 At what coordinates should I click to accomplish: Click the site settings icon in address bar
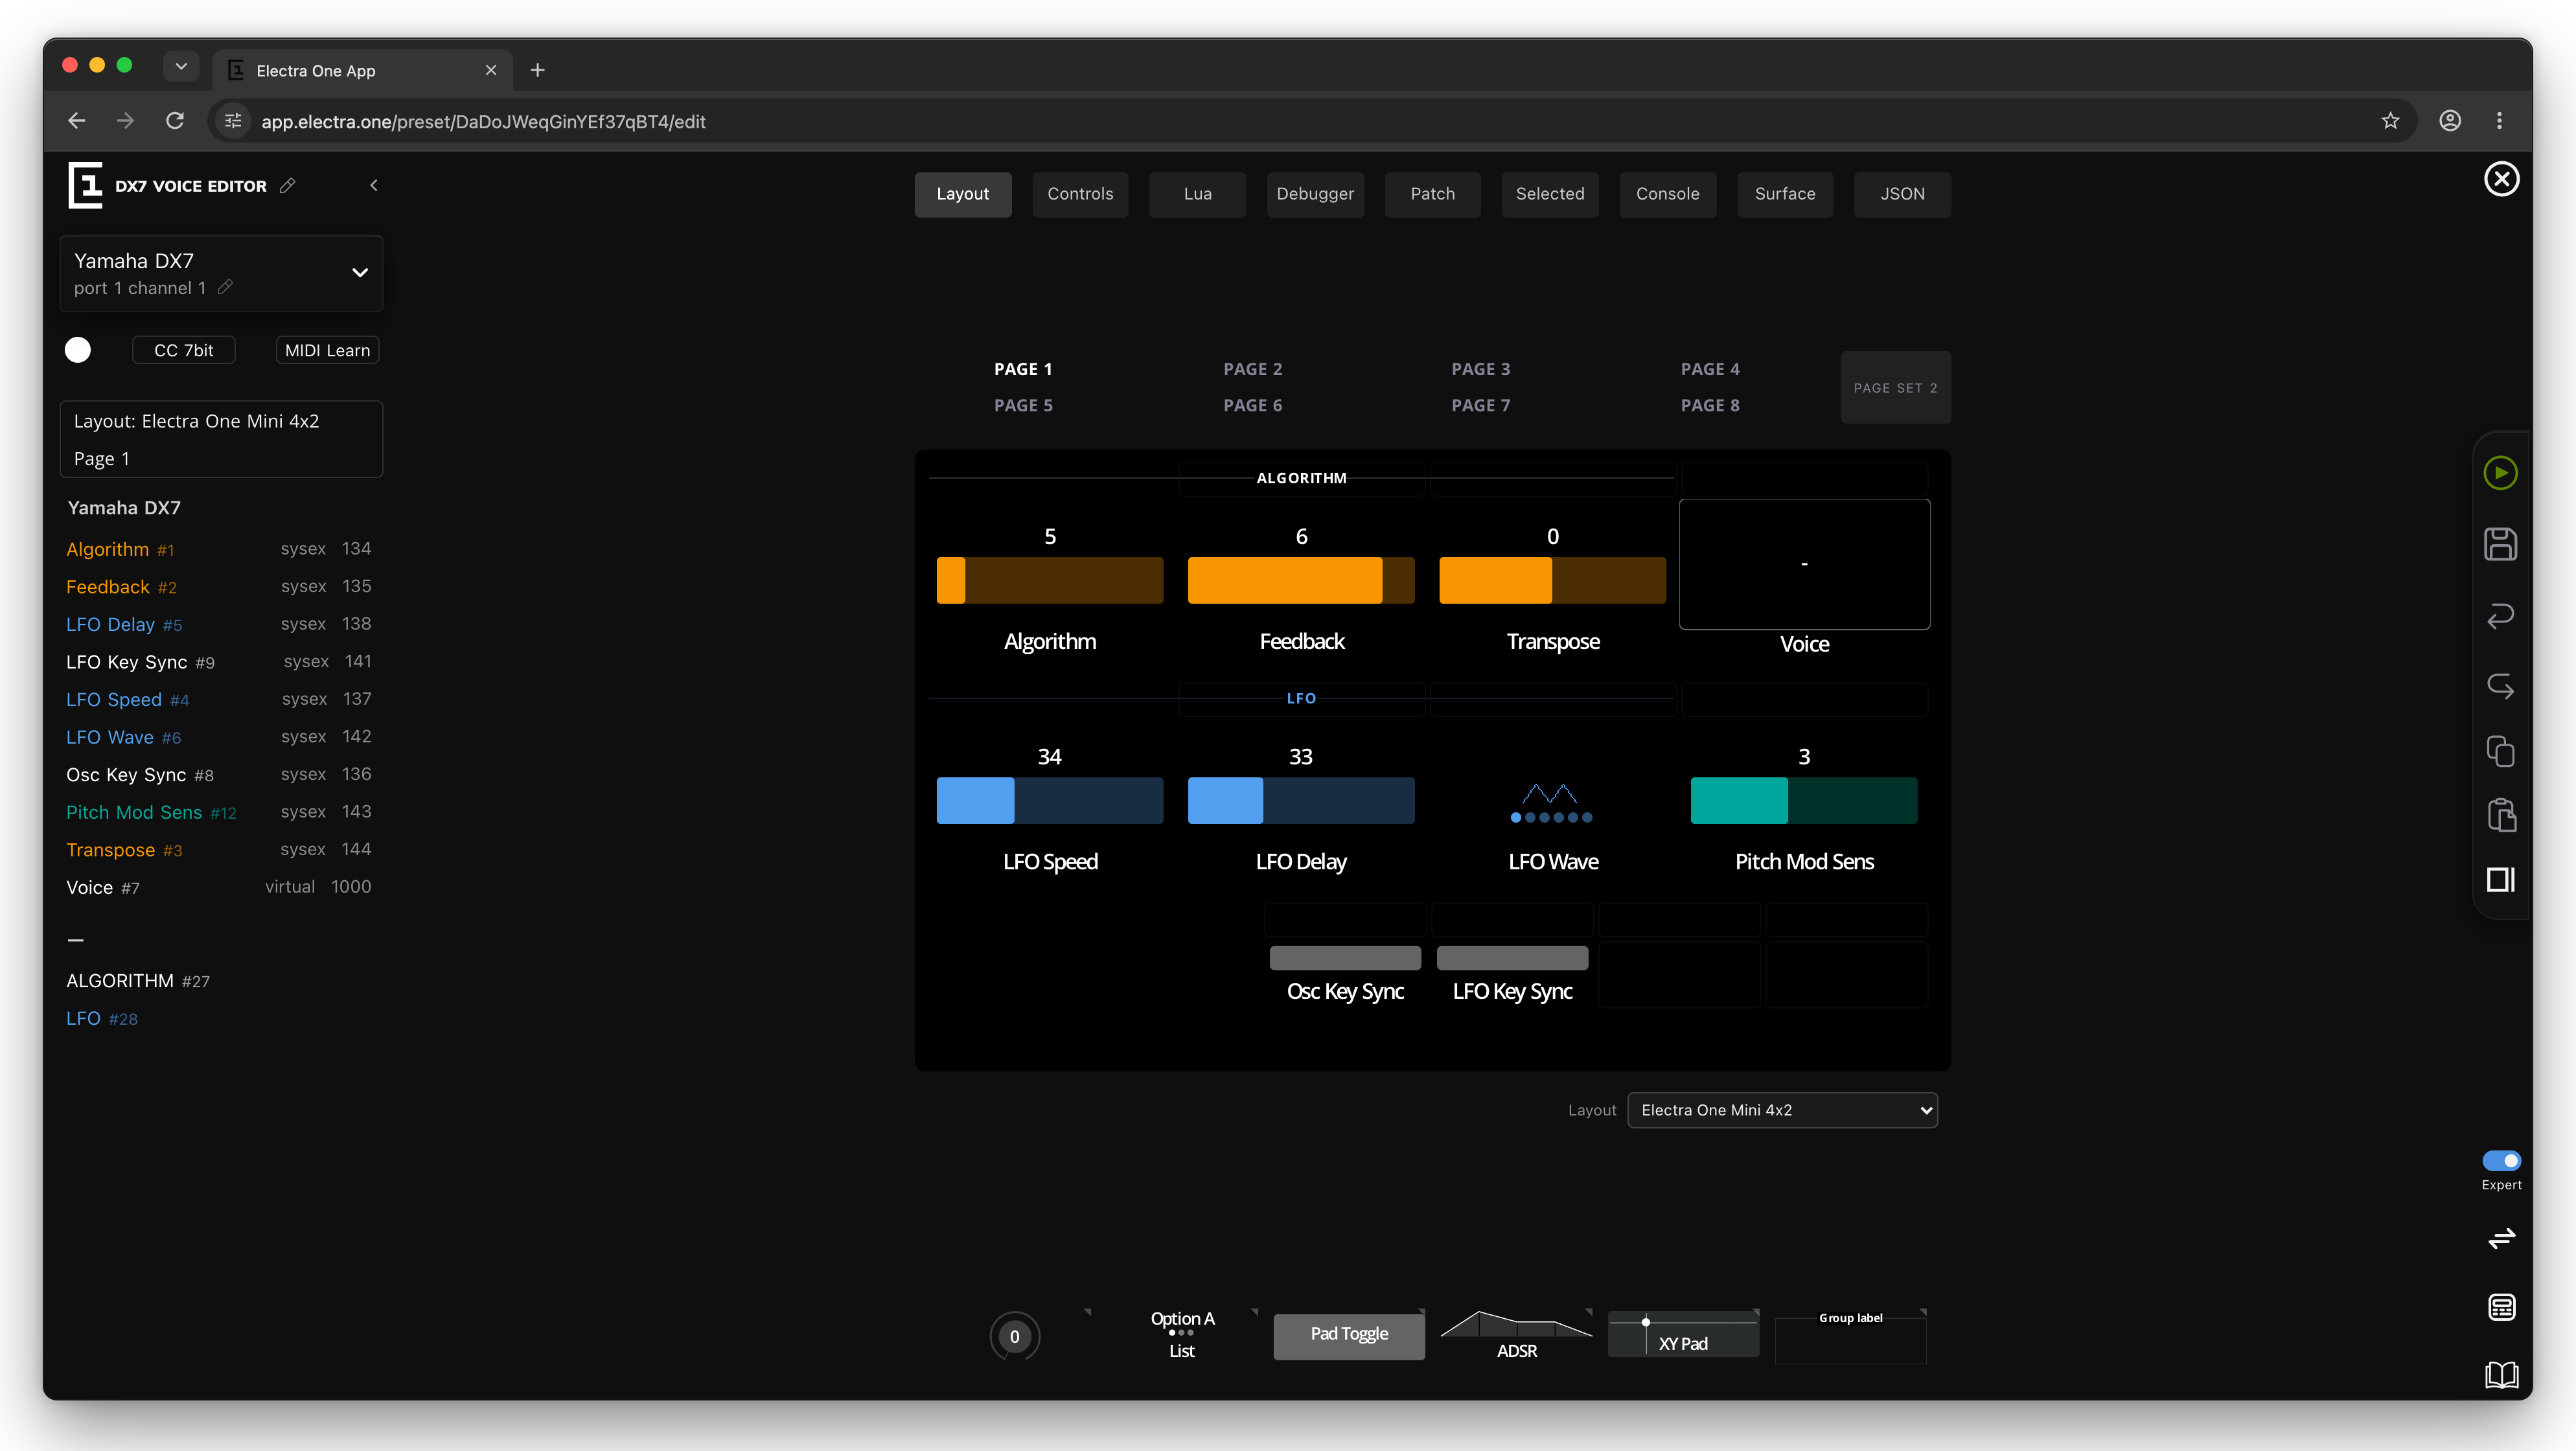click(x=233, y=121)
